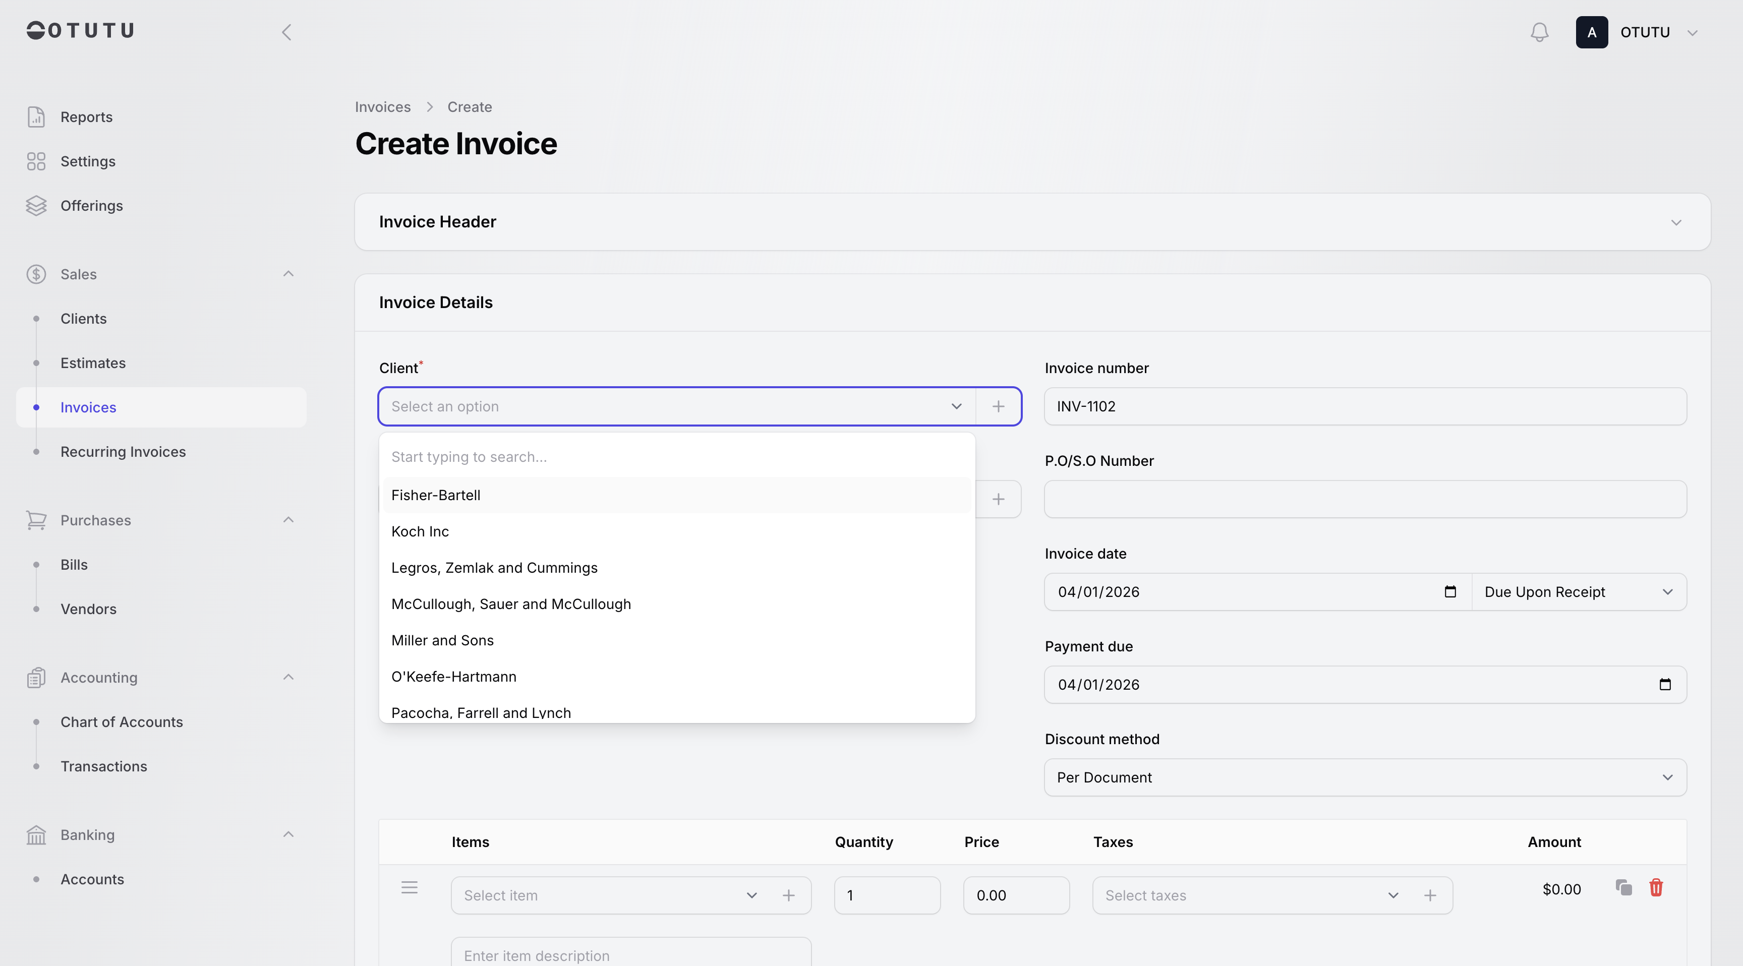Image resolution: width=1743 pixels, height=966 pixels.
Task: Select Koch Inc from client list
Action: [x=420, y=532]
